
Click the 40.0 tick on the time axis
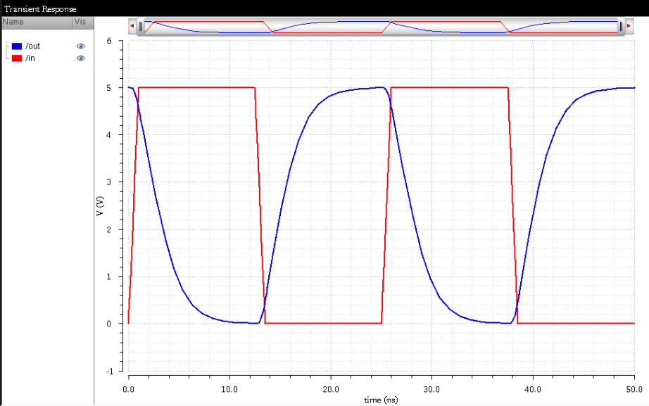click(533, 388)
